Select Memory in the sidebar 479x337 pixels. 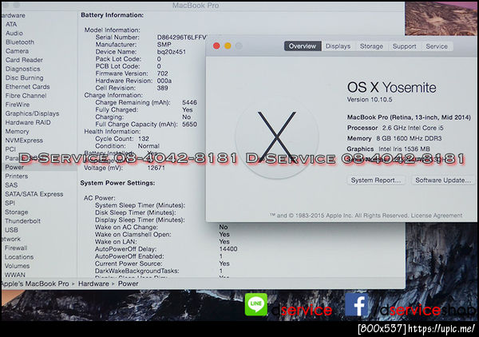click(x=17, y=132)
